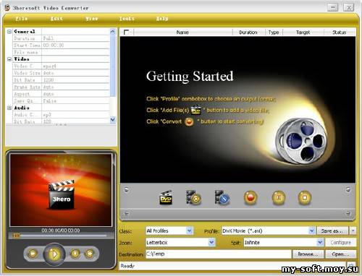Stop conversion with the round stop button

click(x=305, y=197)
